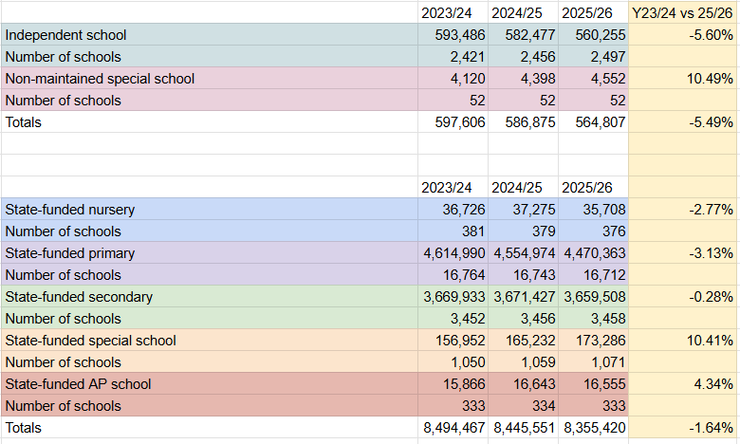Select the 582,477 value cell
The image size is (740, 444).
524,35
